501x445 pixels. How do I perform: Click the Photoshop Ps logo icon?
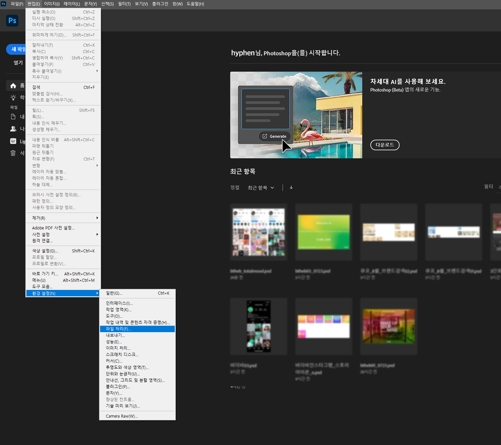12,21
